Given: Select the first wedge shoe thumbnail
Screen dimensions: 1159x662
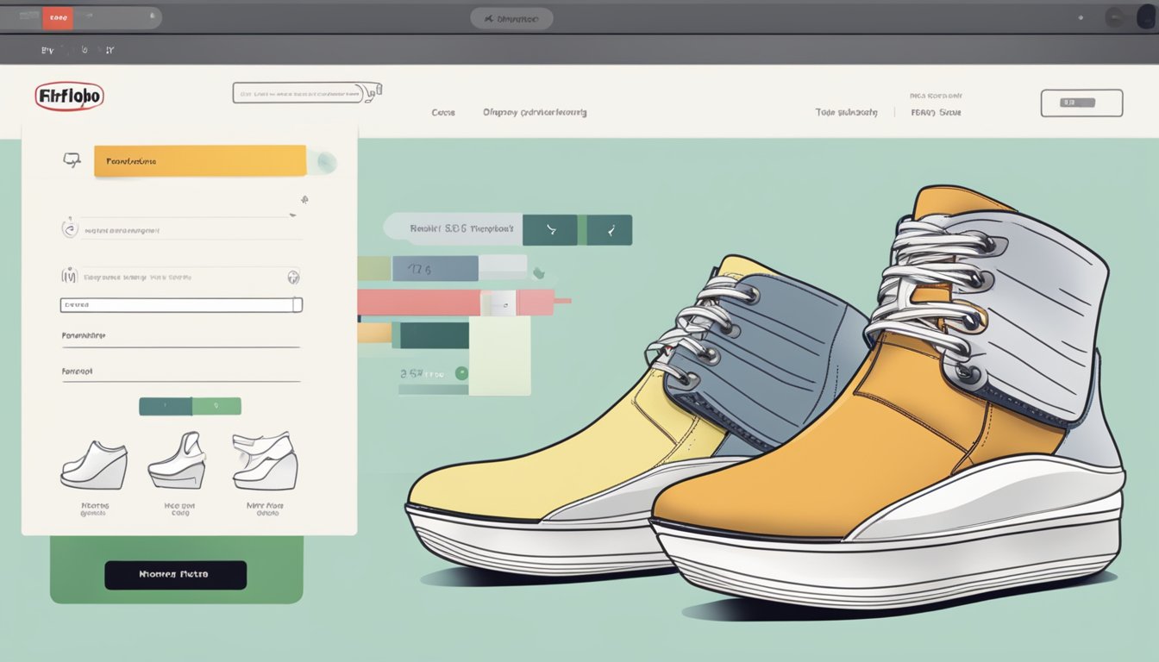Looking at the screenshot, I should (93, 466).
